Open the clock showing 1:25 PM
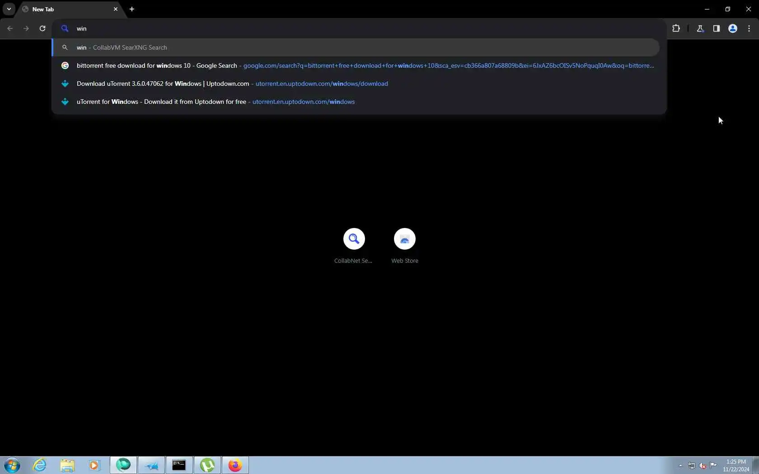 point(736,465)
